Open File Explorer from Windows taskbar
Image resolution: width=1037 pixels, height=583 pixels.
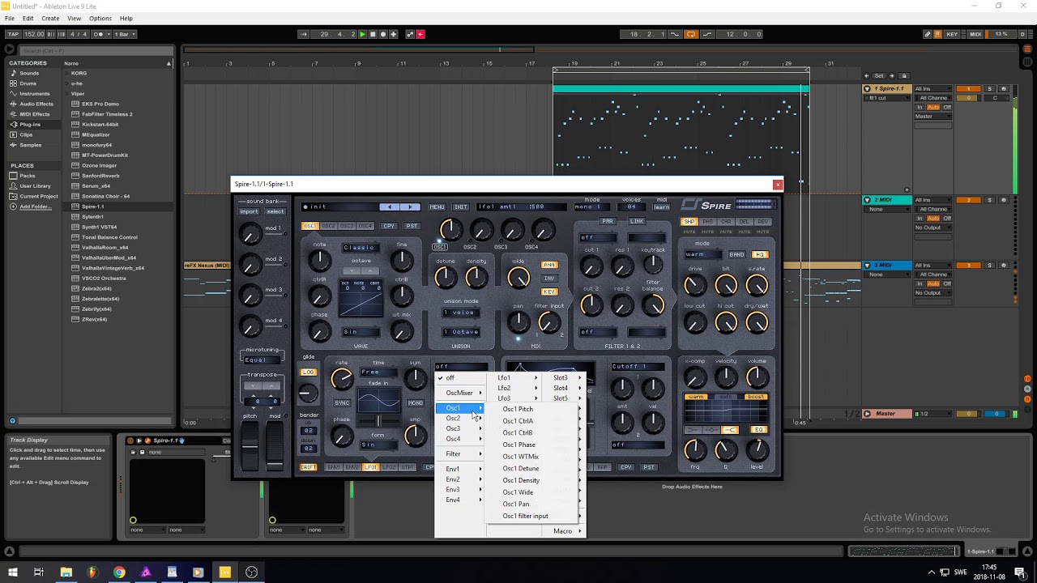coord(66,572)
